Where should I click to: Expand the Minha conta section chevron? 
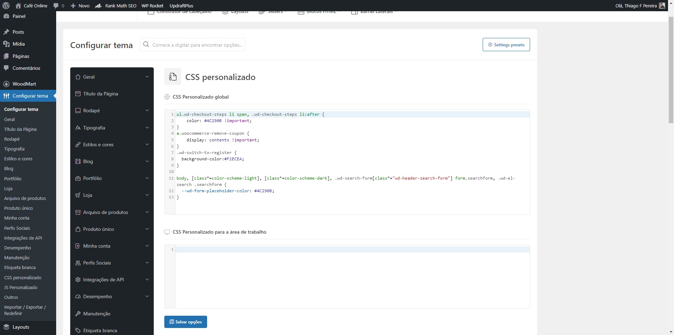pos(147,246)
